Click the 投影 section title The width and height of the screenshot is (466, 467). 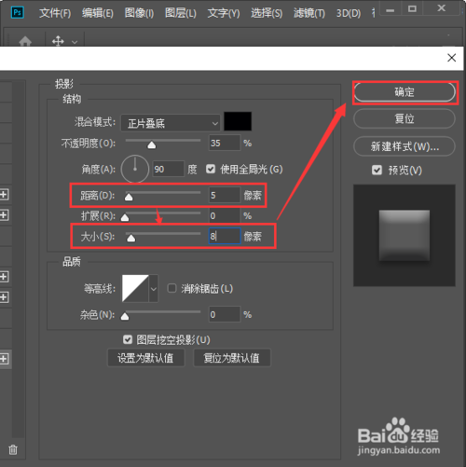coord(64,84)
